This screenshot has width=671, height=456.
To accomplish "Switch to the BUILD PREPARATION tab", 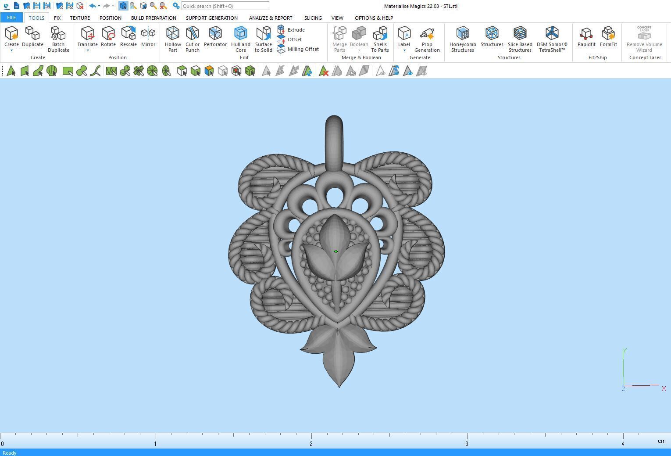I will [153, 18].
